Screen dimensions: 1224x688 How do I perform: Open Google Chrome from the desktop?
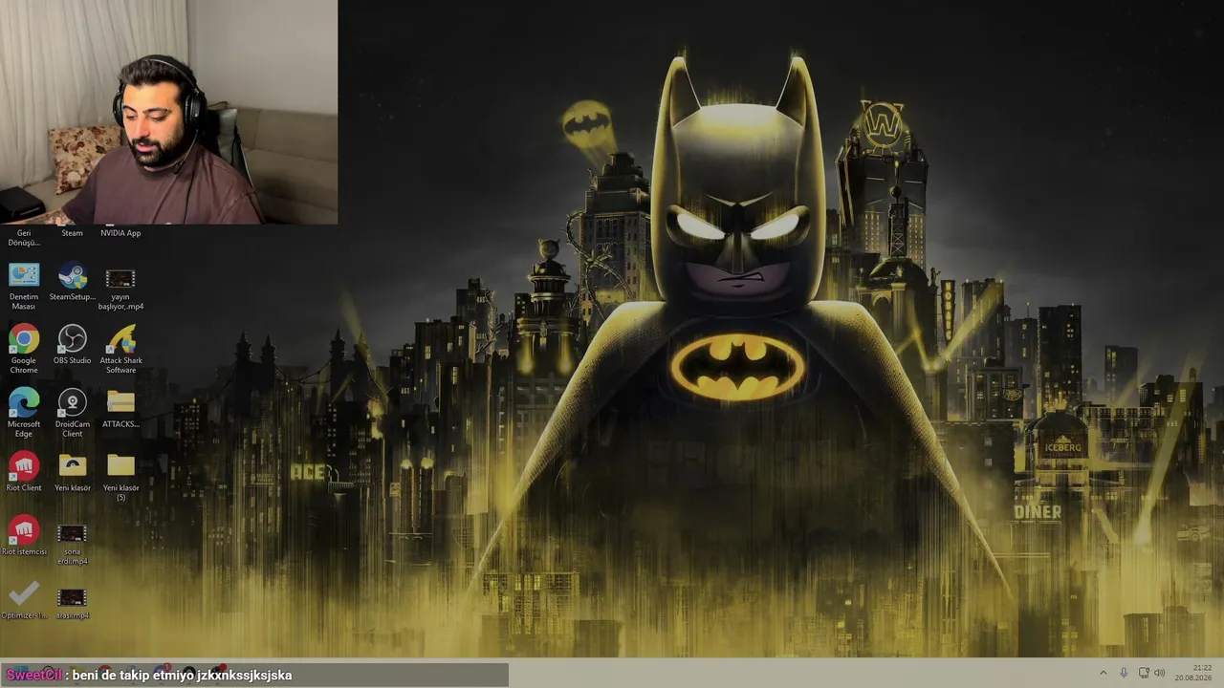coord(24,349)
